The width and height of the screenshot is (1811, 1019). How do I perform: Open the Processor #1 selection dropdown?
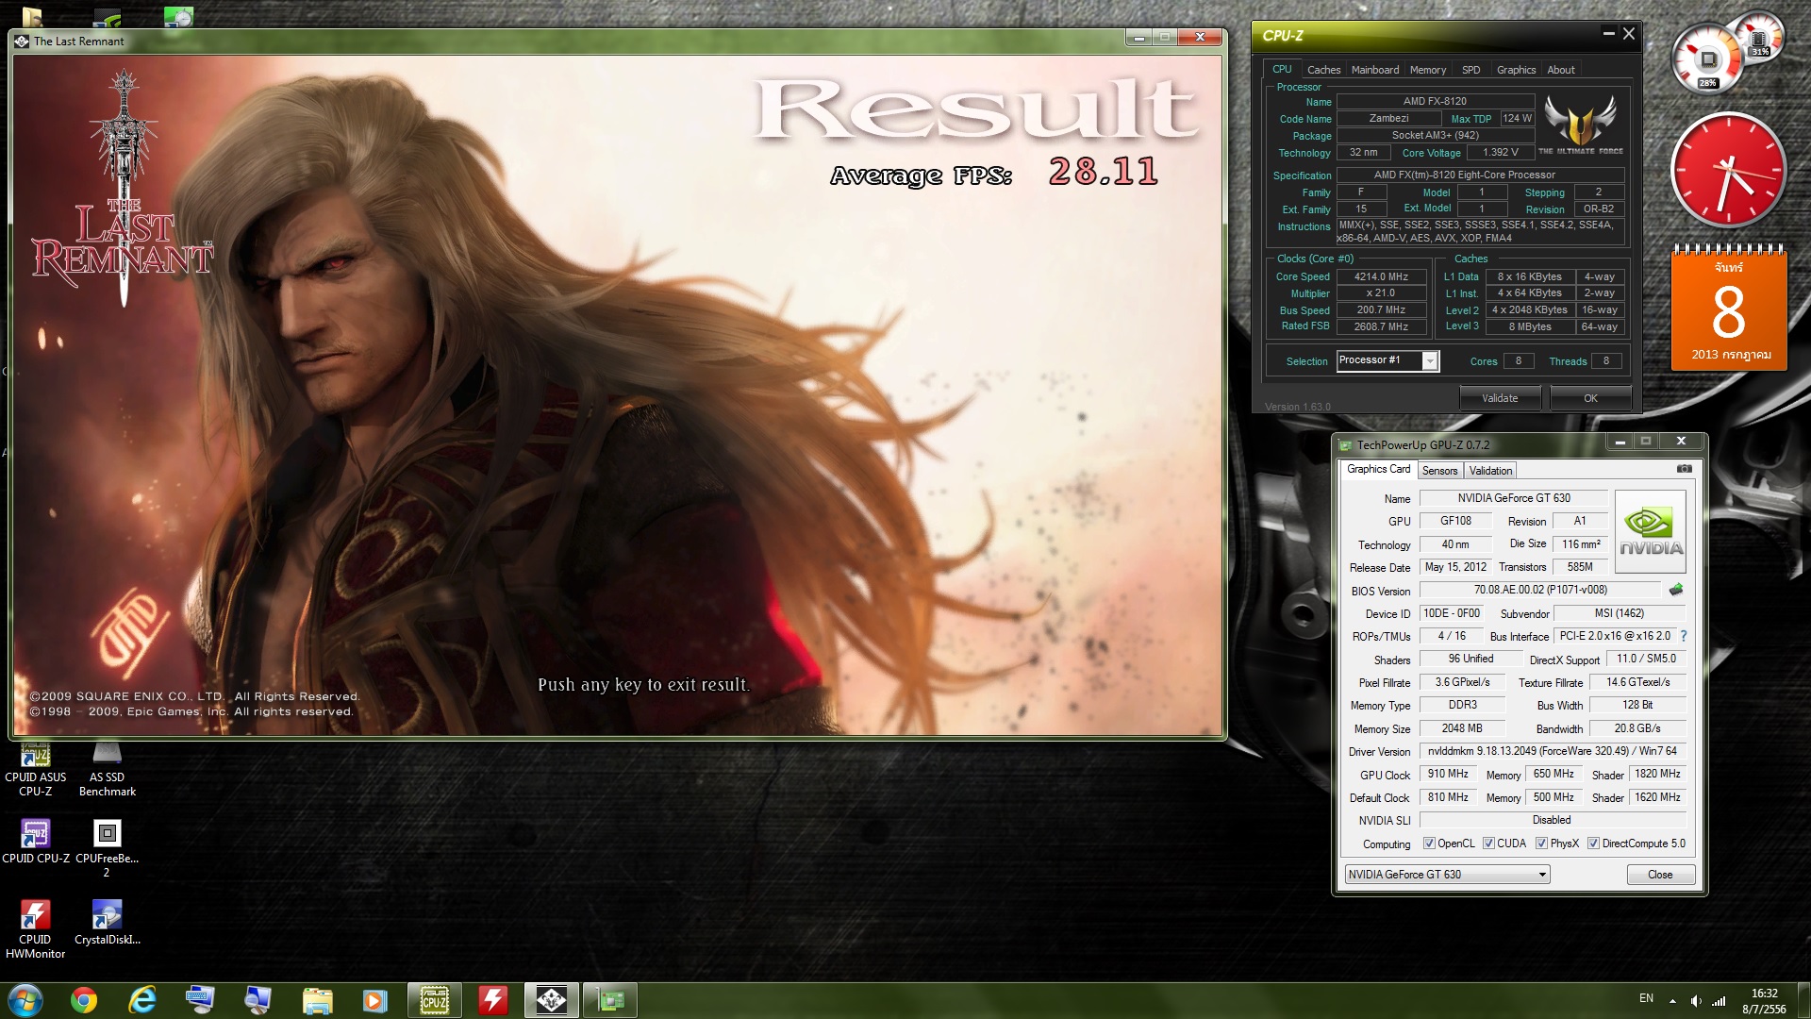tap(1430, 361)
